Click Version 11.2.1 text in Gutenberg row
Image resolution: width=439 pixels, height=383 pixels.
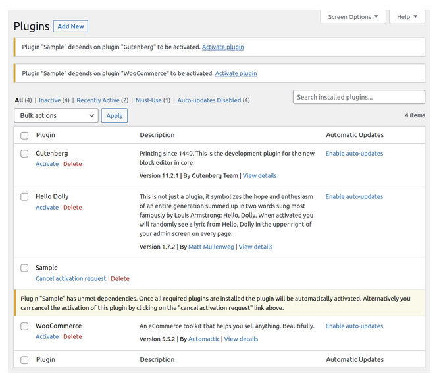(x=159, y=176)
